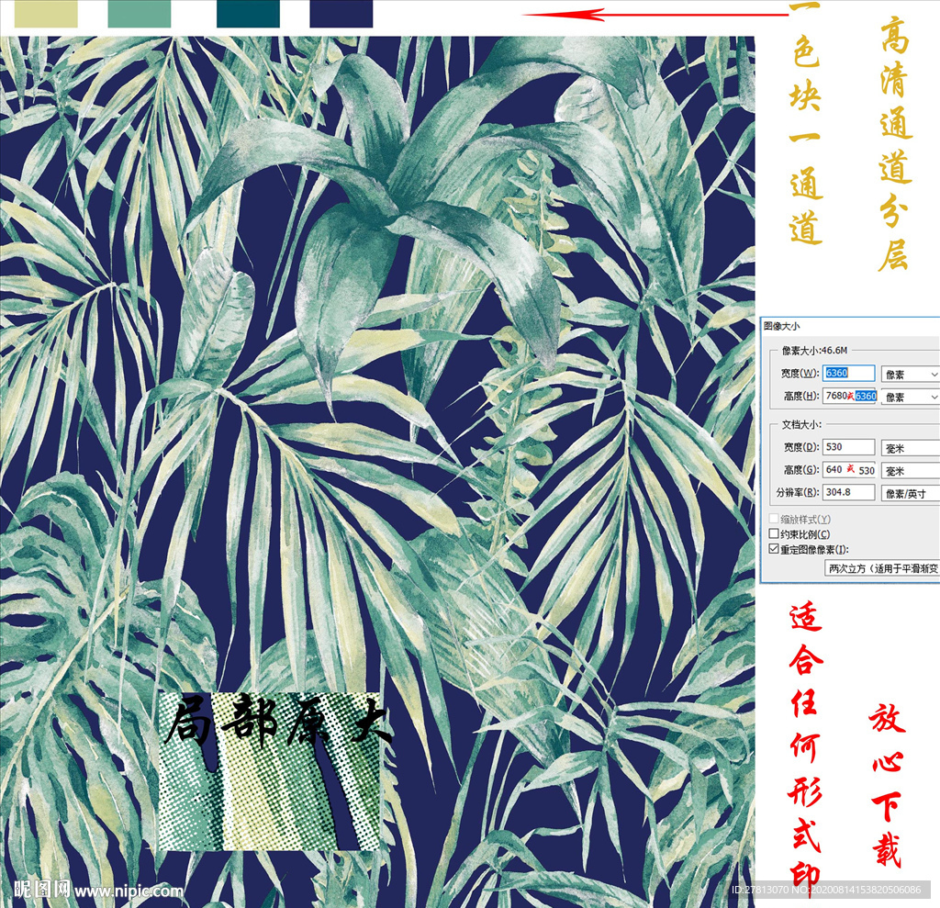Click the resolution field showing 304.8
Screen dimensions: 940x908
click(x=848, y=492)
